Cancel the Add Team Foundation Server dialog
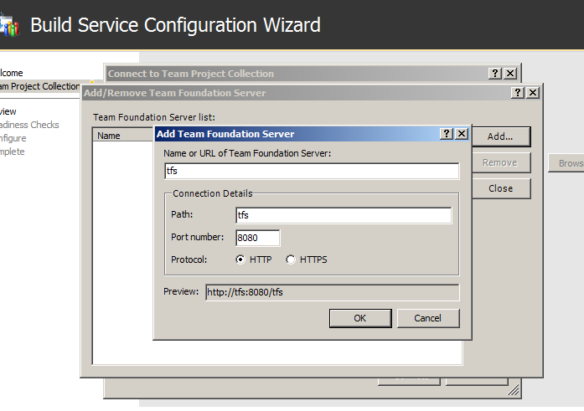Screen dimensions: 584x411 pyautogui.click(x=428, y=318)
